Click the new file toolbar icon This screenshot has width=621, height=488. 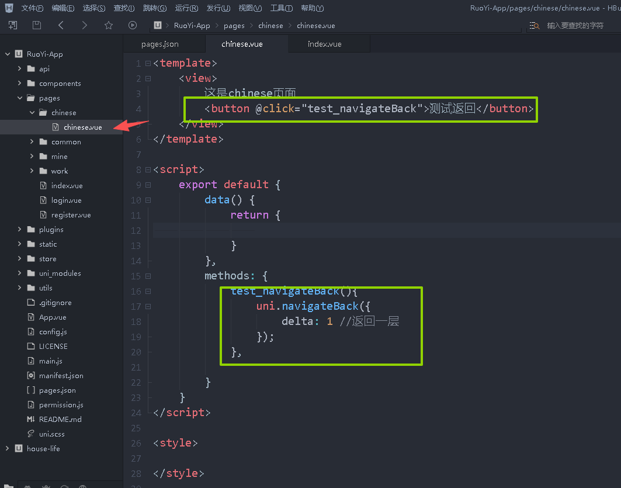13,25
